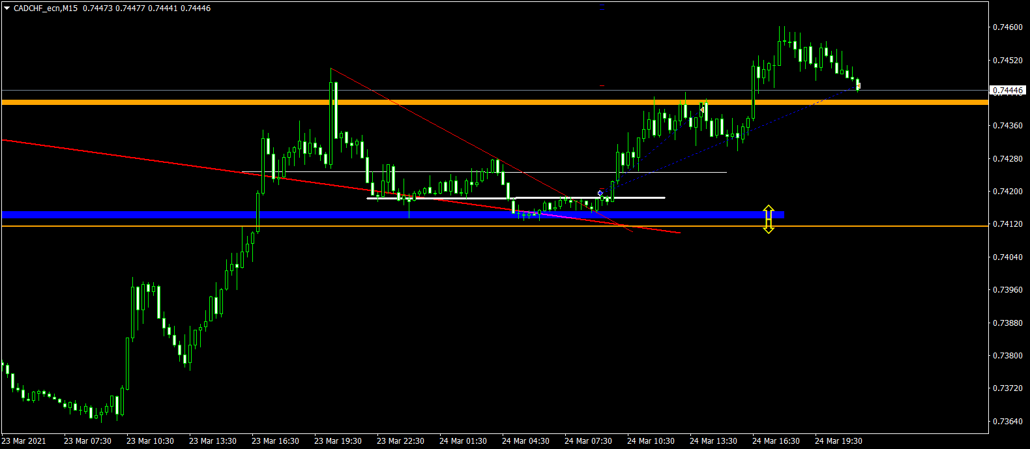Click the 24 Mar 04:30 time label
Viewport: 1030px width, 449px height.
tap(526, 441)
